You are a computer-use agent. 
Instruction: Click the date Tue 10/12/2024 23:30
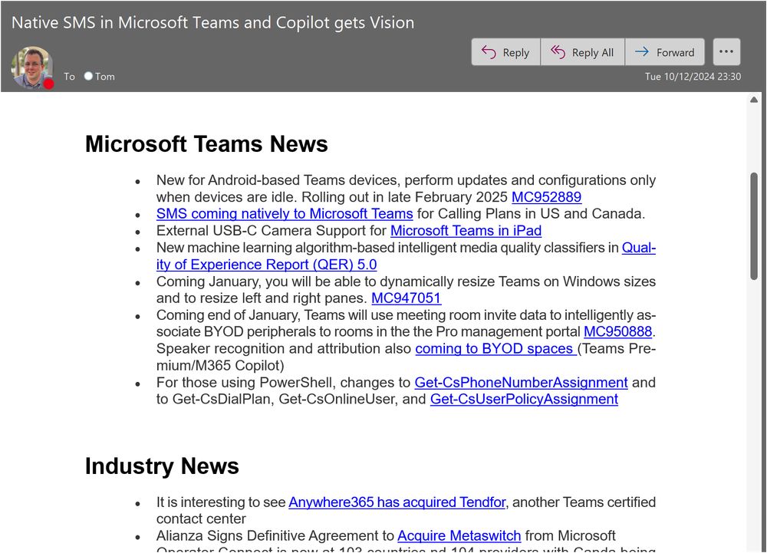pos(693,76)
